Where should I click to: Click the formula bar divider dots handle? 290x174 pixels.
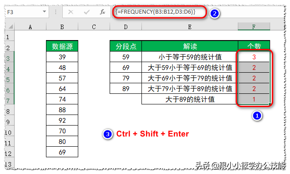pos(56,12)
